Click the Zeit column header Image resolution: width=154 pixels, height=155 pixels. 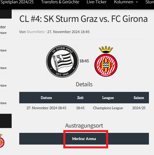tap(80, 98)
